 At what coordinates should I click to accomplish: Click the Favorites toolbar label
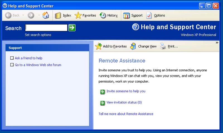(89, 15)
